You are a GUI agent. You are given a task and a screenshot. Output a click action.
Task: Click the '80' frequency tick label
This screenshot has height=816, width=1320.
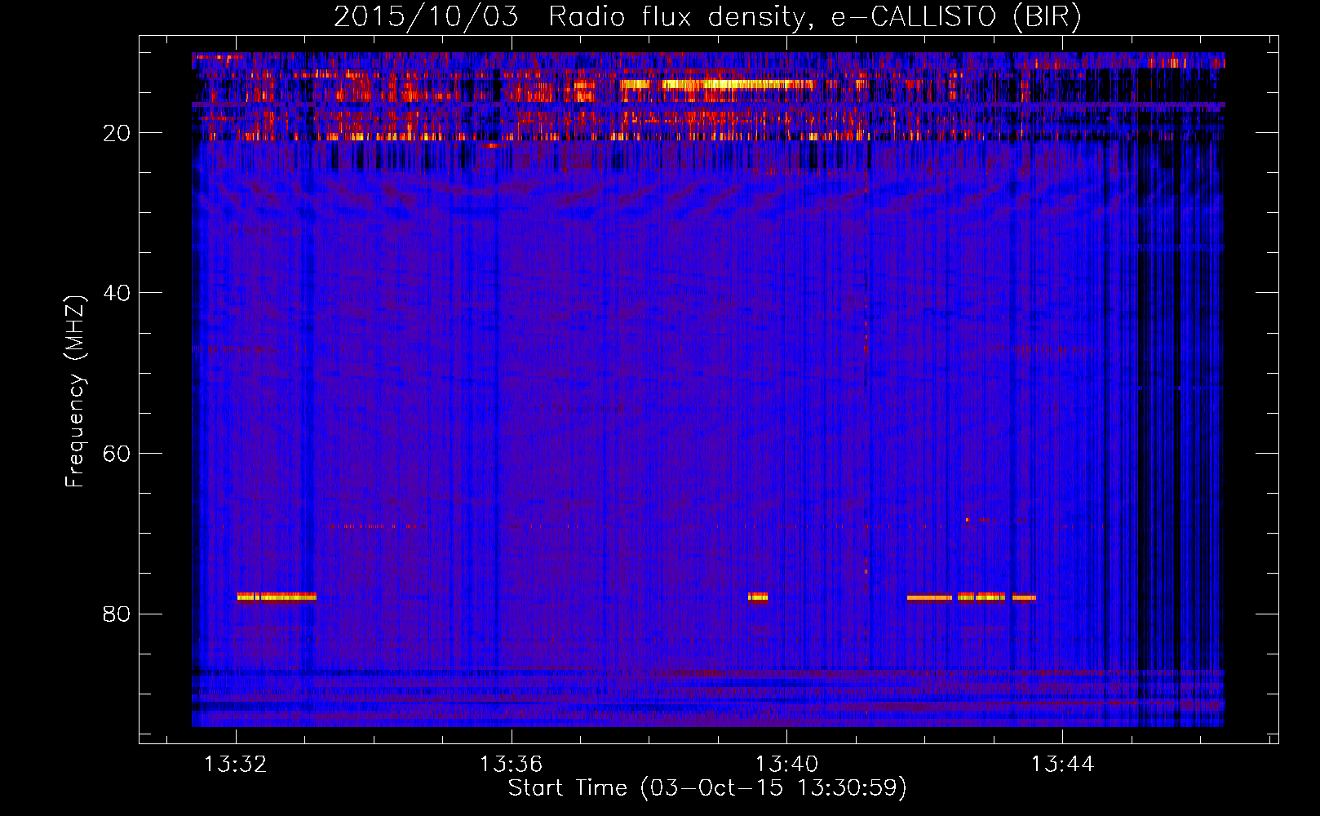117,614
